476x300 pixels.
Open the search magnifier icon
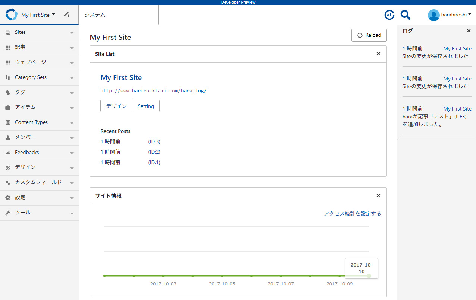point(405,15)
